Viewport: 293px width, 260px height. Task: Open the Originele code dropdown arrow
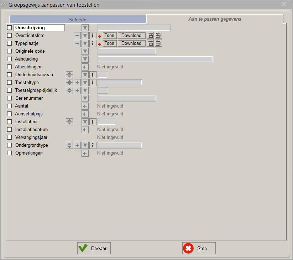(x=85, y=51)
